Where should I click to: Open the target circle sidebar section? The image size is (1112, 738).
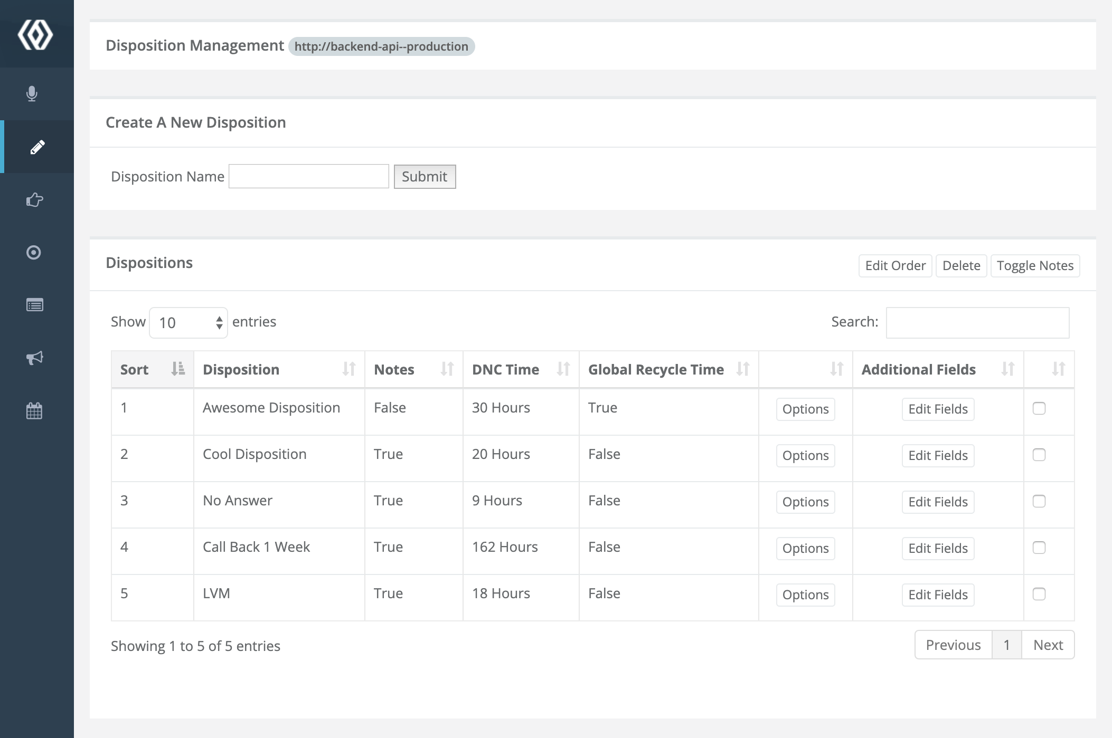click(x=34, y=252)
